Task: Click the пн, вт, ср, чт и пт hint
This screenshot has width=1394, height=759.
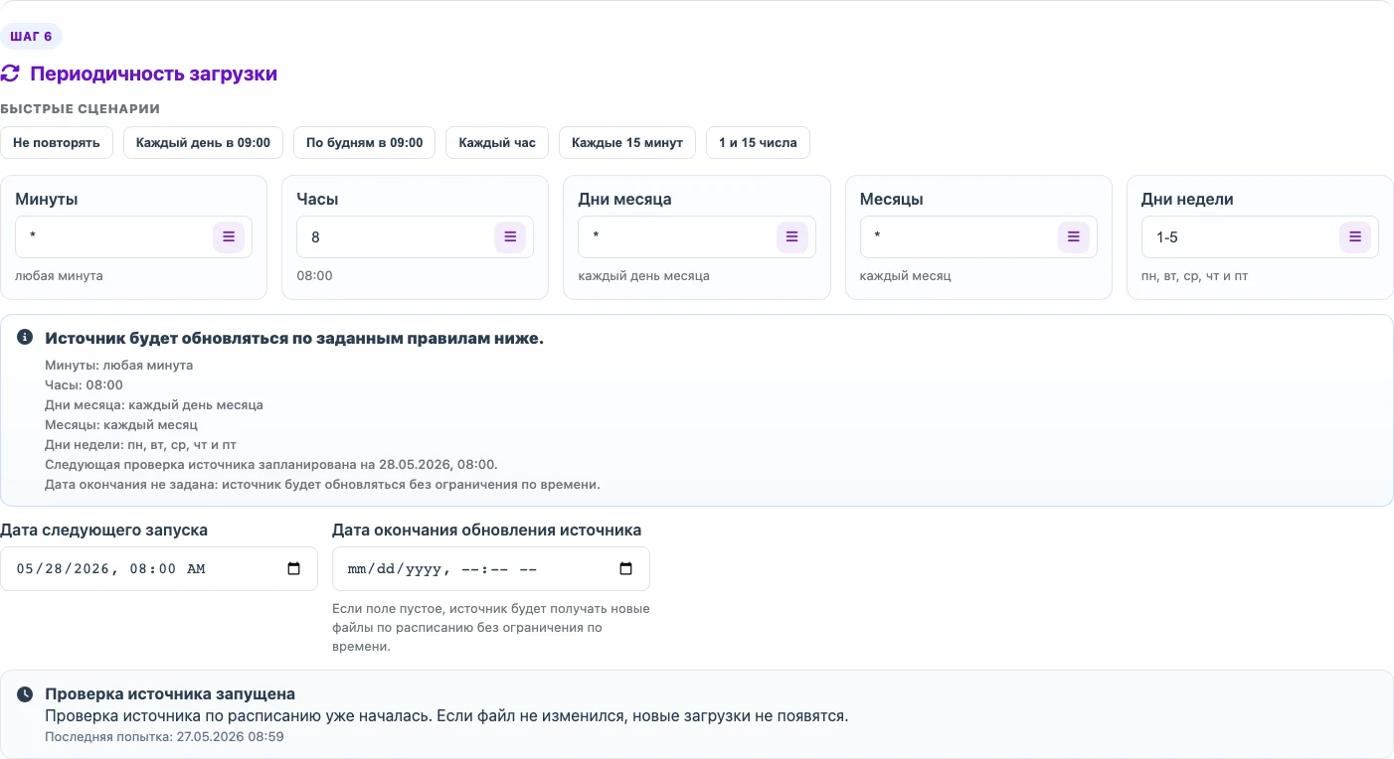Action: click(1194, 275)
